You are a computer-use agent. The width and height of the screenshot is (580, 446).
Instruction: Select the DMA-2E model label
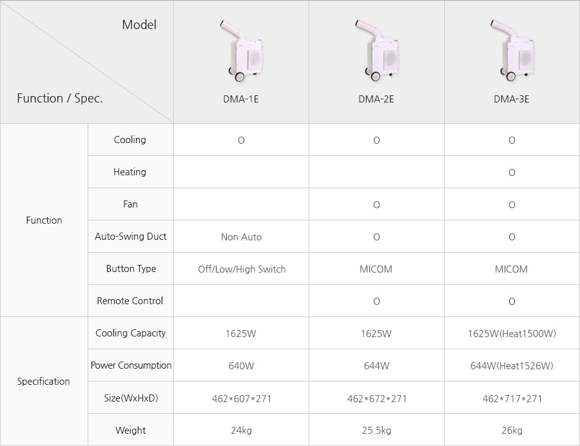[x=376, y=99]
